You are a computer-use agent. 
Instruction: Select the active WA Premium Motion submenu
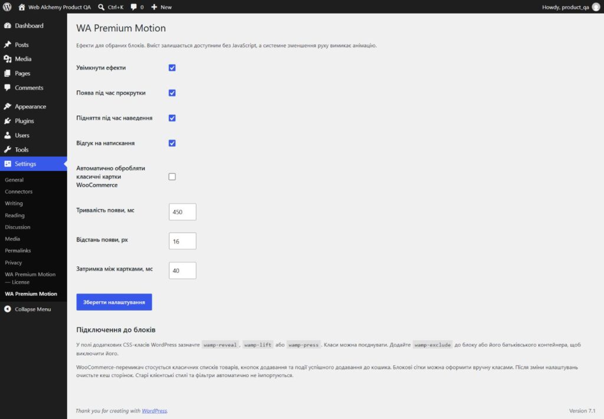(x=31, y=294)
